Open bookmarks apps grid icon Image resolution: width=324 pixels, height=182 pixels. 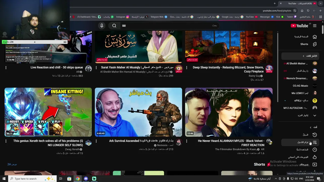tap(320, 17)
